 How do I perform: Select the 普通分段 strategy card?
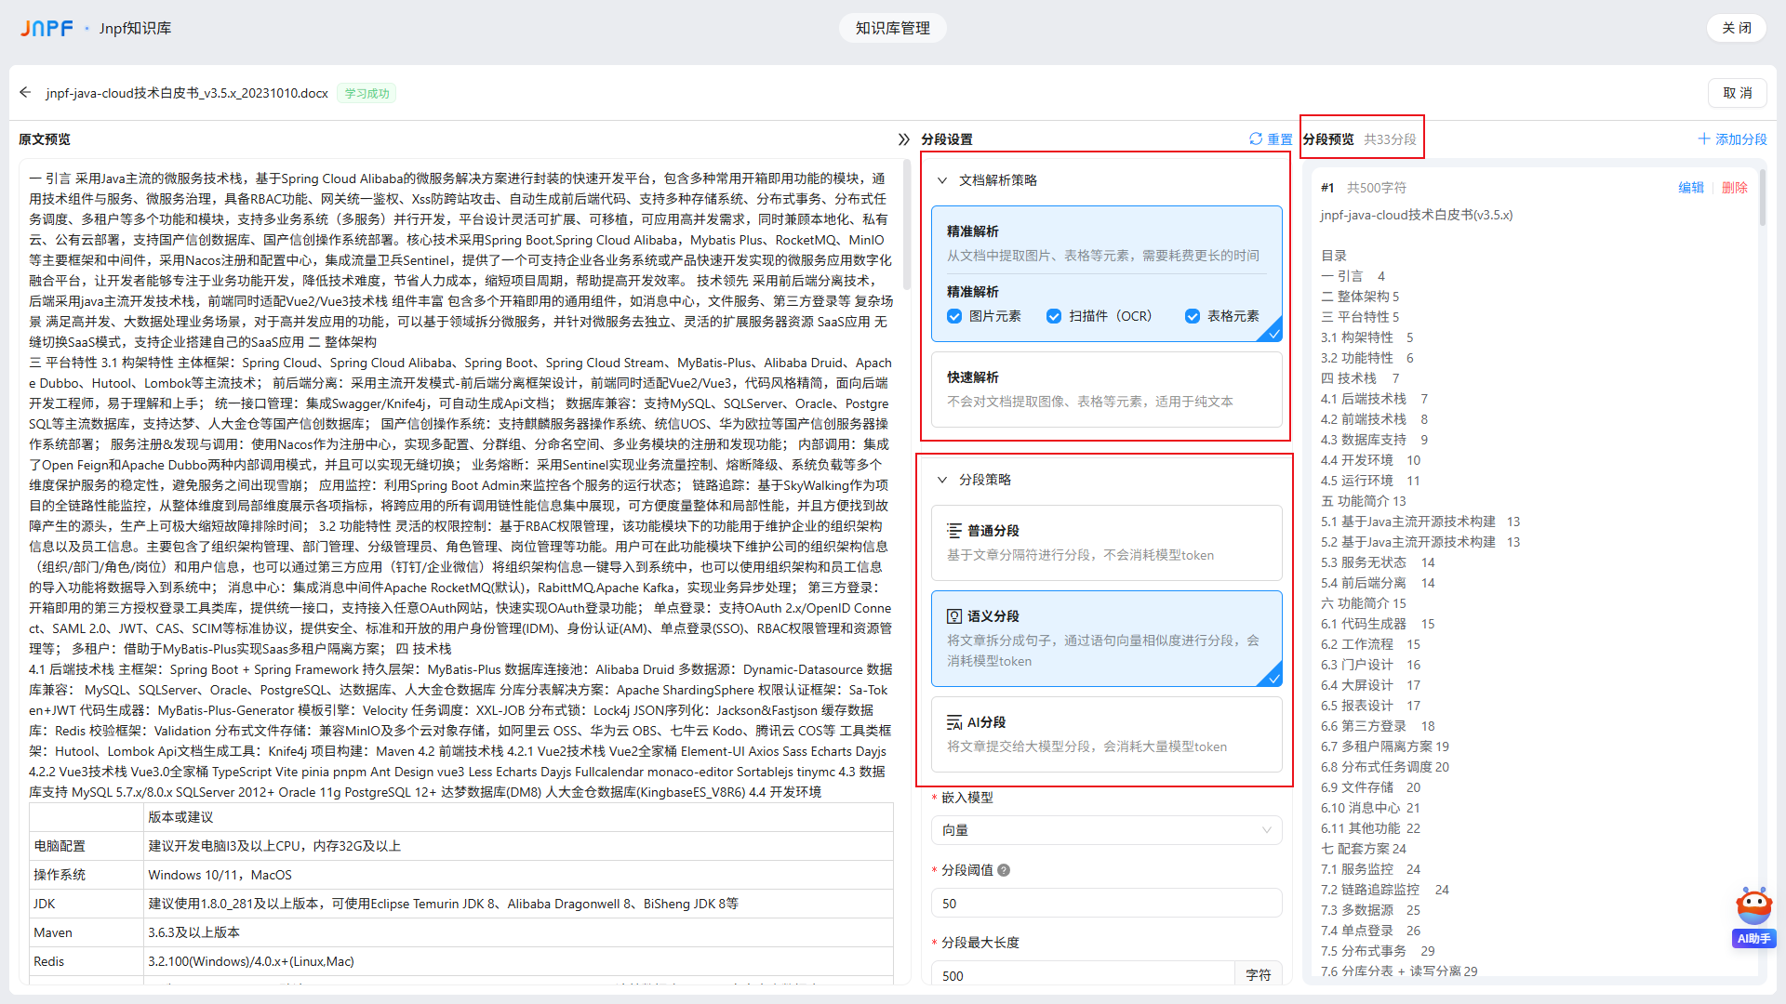pyautogui.click(x=1107, y=543)
